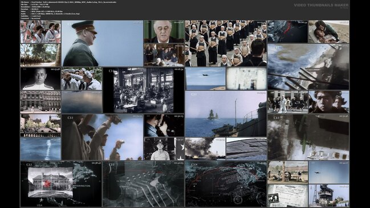This screenshot has height=208, width=370.
Task: Click the Video Thumbnails Maker watermark logo
Action: tap(321, 5)
